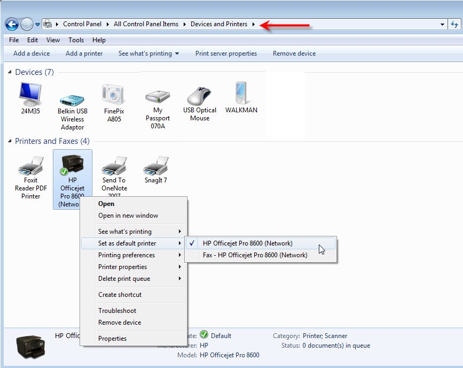Choose Remove device in context menu

click(x=134, y=323)
